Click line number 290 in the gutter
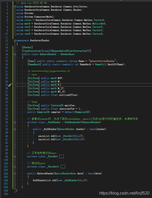Screen dimensions: 152x198 point(6,194)
